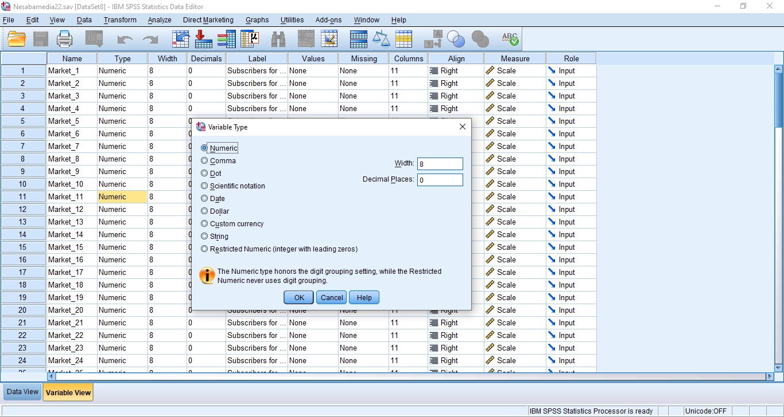This screenshot has height=417, width=784.
Task: Select the Scientific notation radio button
Action: [204, 186]
